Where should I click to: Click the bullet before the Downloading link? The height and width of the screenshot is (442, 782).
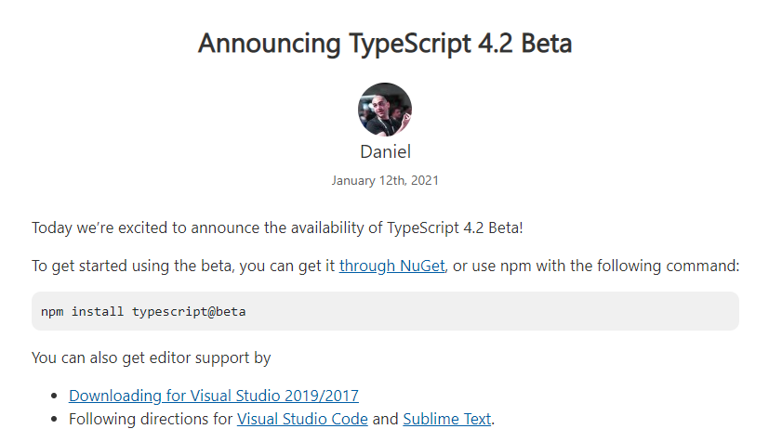[x=56, y=396]
